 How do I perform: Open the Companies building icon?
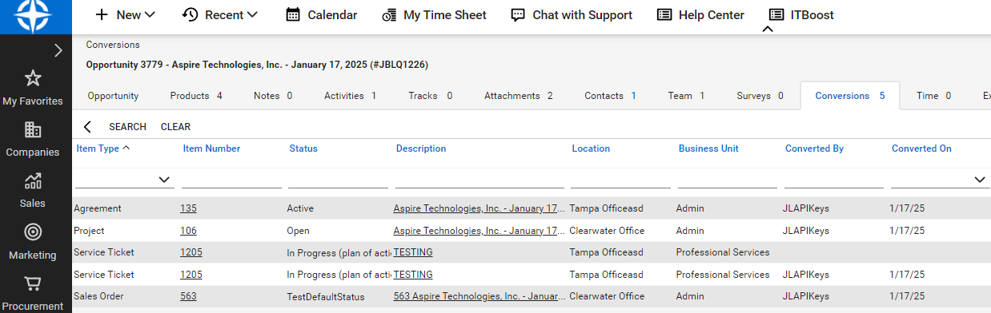point(33,129)
